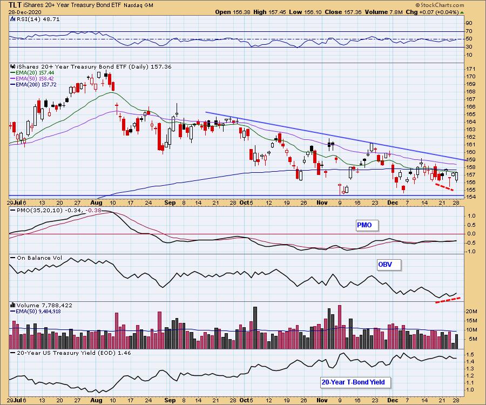Click the volume bars icon beside Volume 7,788,422

pyautogui.click(x=13, y=305)
